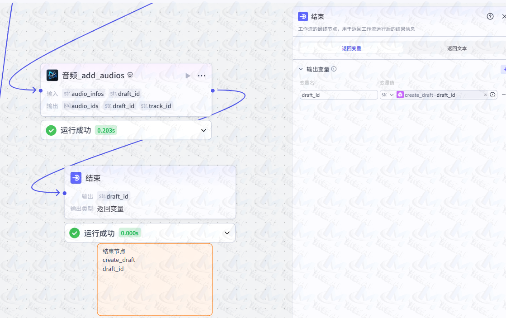The height and width of the screenshot is (318, 506).
Task: Collapse the 输出变量 section
Action: 300,69
